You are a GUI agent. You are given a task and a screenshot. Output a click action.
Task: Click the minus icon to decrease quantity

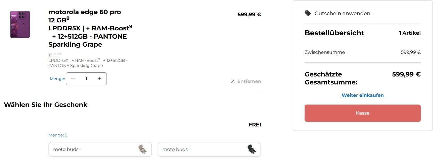pyautogui.click(x=73, y=79)
